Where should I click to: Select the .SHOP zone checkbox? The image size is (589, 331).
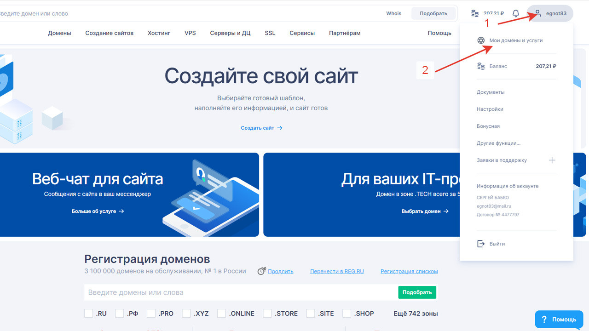[346, 313]
